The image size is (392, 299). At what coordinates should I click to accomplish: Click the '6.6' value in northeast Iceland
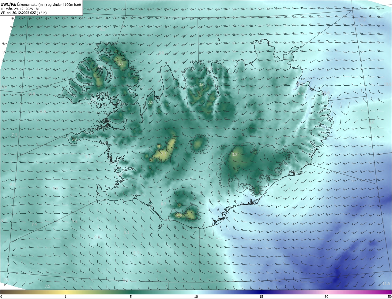pyautogui.click(x=301, y=93)
